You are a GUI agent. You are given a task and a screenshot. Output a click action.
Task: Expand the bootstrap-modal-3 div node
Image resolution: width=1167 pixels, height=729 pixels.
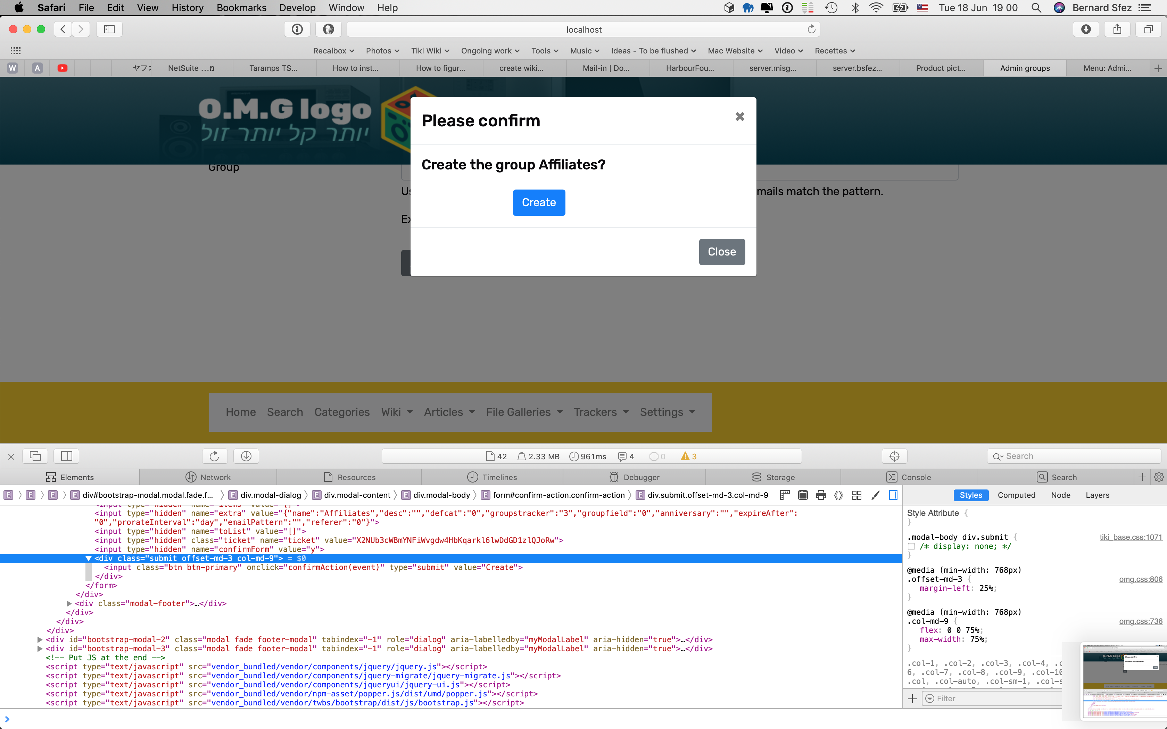click(40, 649)
